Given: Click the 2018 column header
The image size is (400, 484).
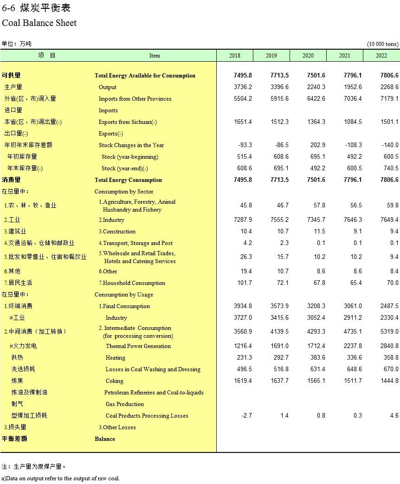Looking at the screenshot, I should pos(234,56).
